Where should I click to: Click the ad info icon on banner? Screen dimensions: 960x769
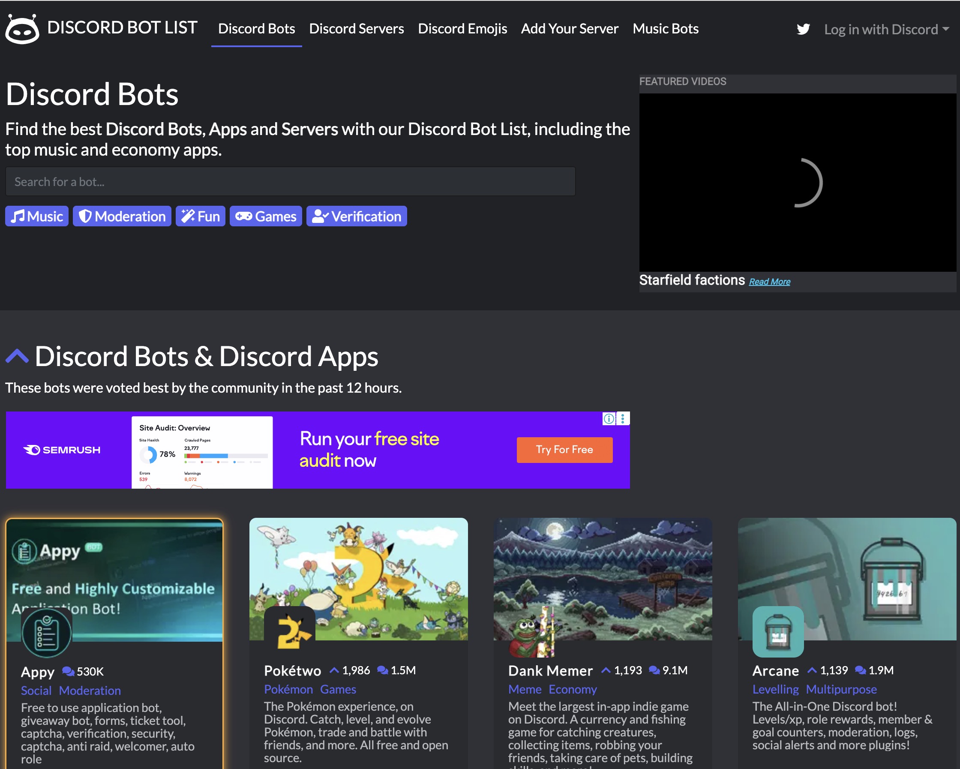click(x=608, y=418)
